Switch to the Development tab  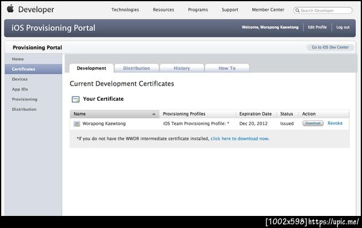tap(92, 68)
